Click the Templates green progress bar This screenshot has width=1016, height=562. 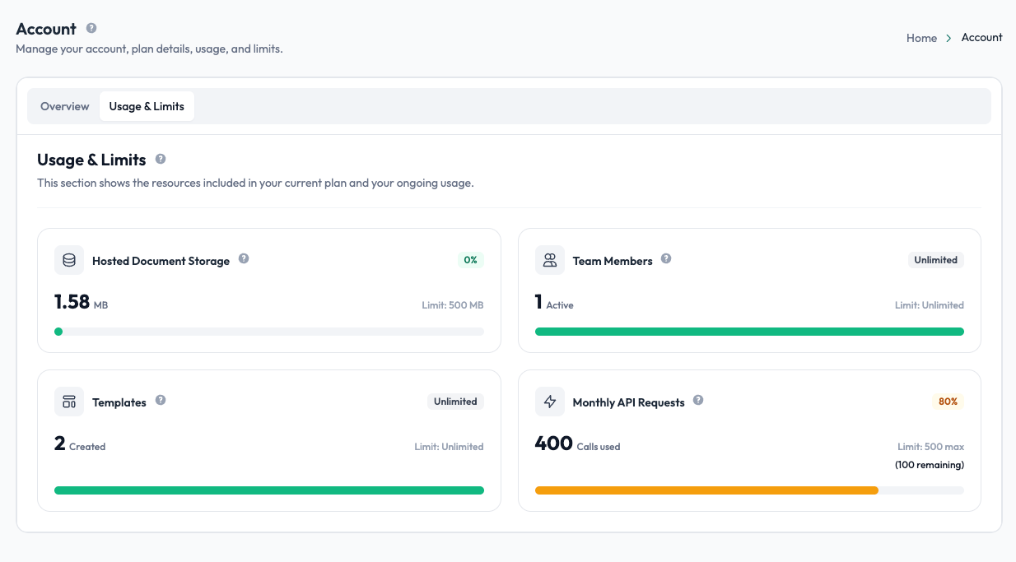269,490
